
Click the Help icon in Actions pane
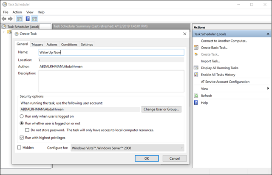point(196,103)
